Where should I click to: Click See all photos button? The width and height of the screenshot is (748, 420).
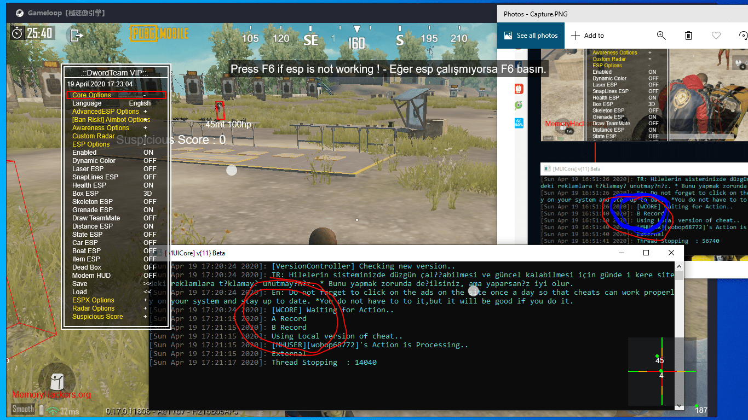530,36
